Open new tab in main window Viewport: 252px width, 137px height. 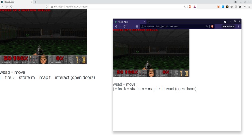36,2
